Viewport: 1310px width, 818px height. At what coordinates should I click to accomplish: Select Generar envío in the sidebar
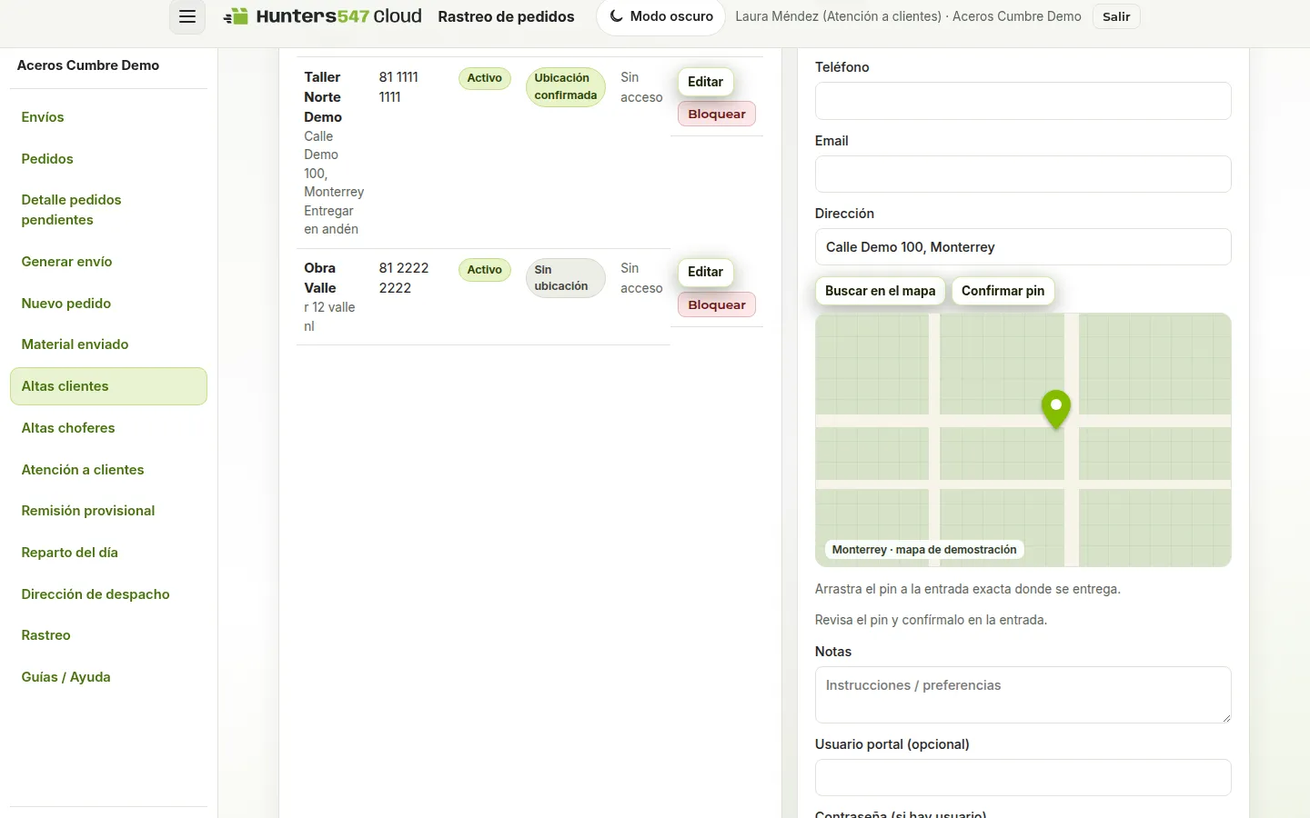pos(108,262)
